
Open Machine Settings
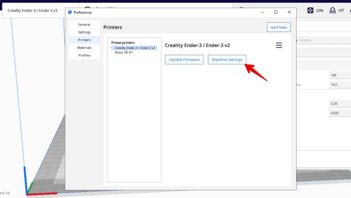pyautogui.click(x=227, y=60)
